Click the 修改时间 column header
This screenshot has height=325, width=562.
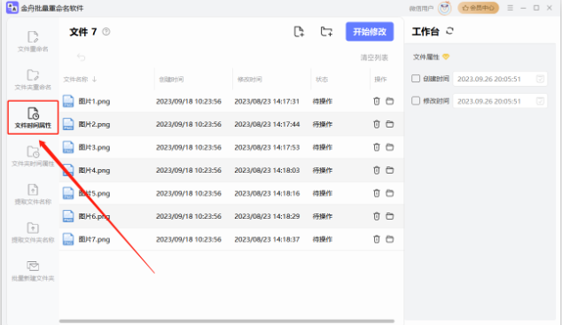249,79
